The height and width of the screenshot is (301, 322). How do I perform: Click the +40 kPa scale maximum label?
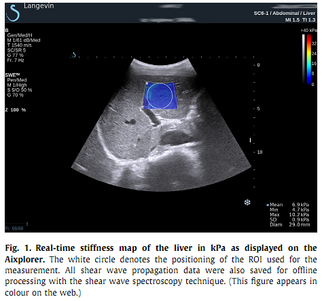click(x=309, y=31)
